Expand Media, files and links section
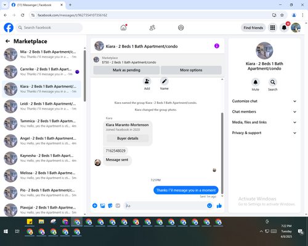Viewport: 308px width, 246px height. coord(264,122)
